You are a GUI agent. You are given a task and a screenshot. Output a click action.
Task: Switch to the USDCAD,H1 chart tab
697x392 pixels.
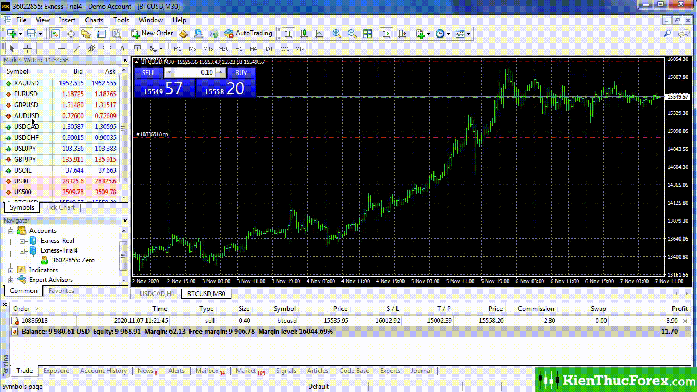pyautogui.click(x=157, y=293)
